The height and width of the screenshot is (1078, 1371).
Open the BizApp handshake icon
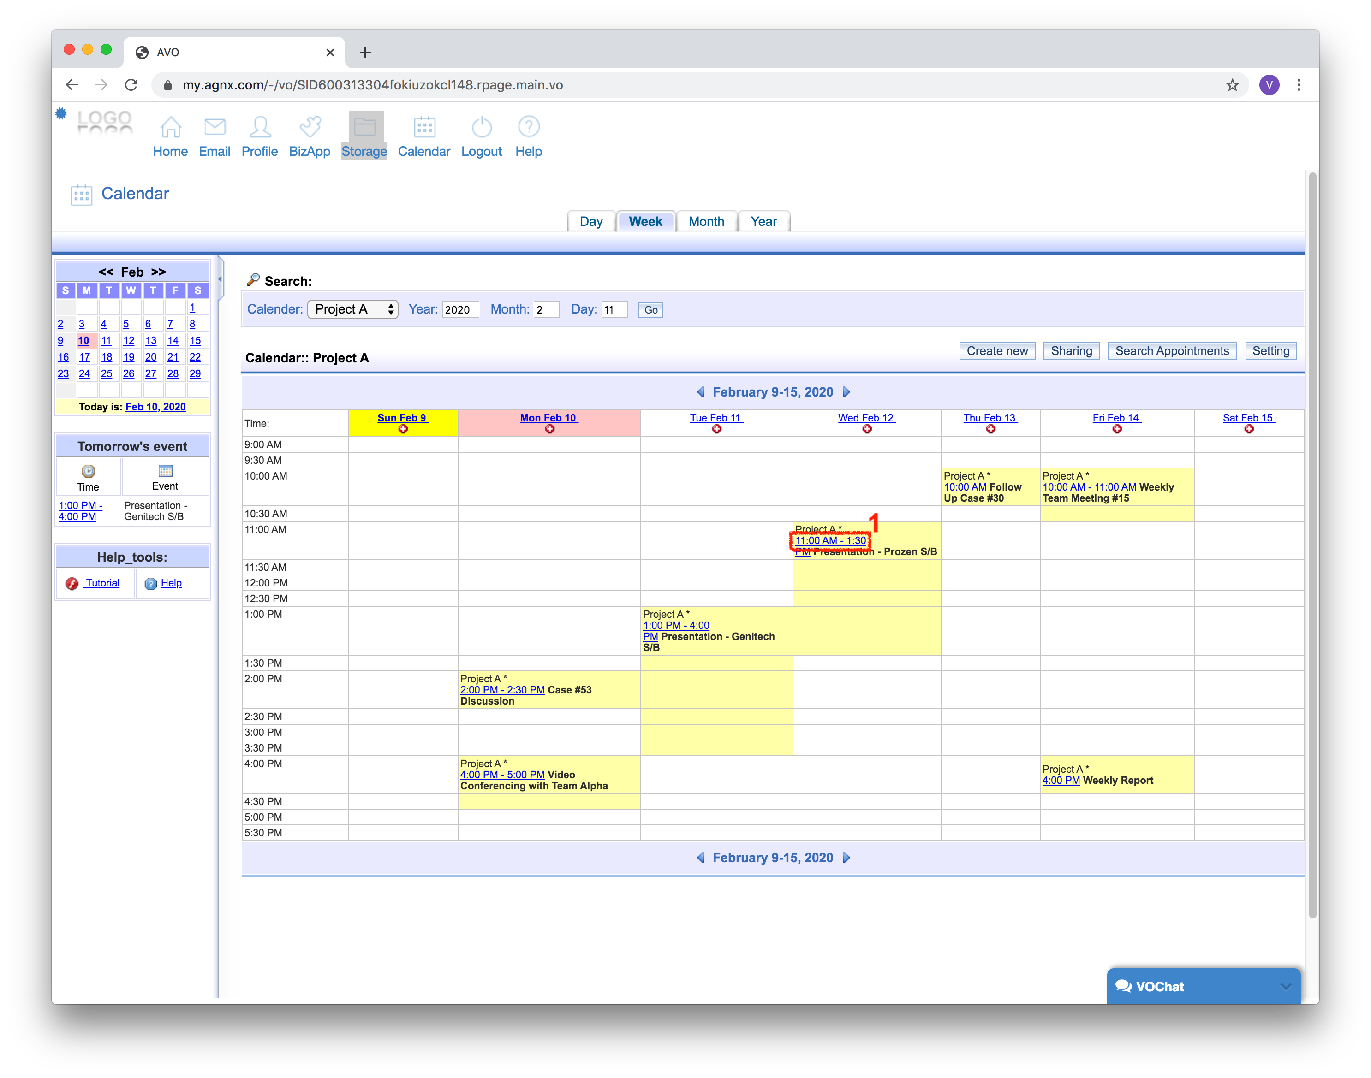pos(310,128)
